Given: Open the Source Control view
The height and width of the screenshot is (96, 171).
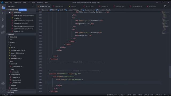Looking at the screenshot, I should 3,20.
